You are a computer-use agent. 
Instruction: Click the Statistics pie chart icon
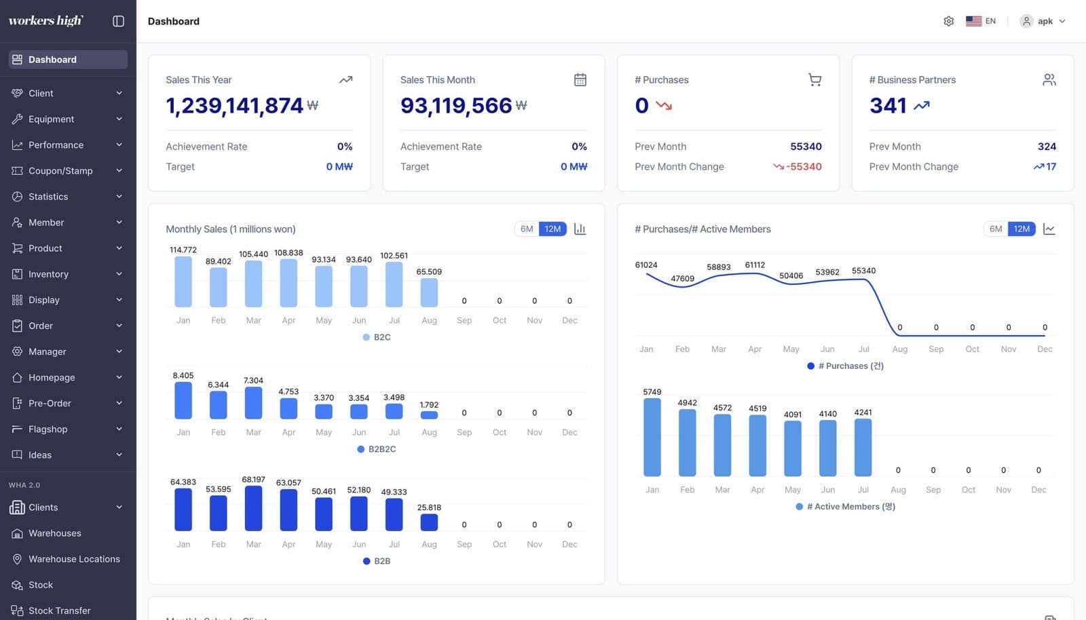point(17,197)
